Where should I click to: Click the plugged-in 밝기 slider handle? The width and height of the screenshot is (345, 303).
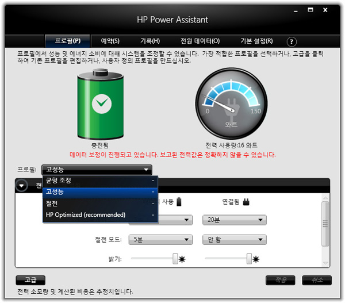coord(249,259)
